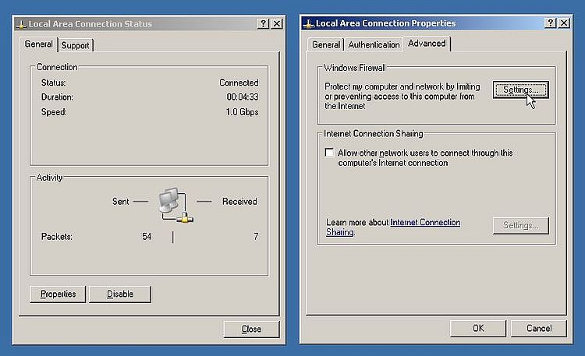Open help in Connection Status window

coord(263,24)
